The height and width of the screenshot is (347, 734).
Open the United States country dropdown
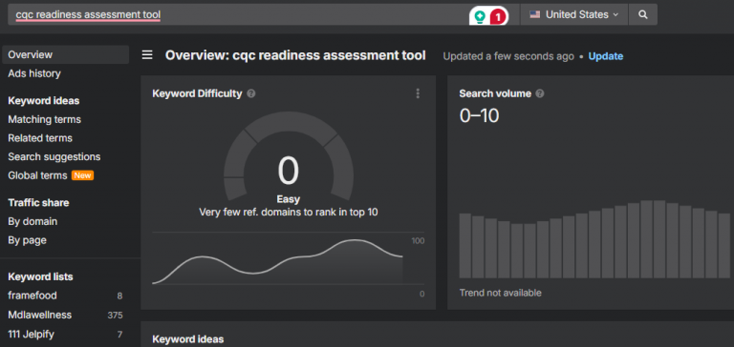(x=573, y=14)
